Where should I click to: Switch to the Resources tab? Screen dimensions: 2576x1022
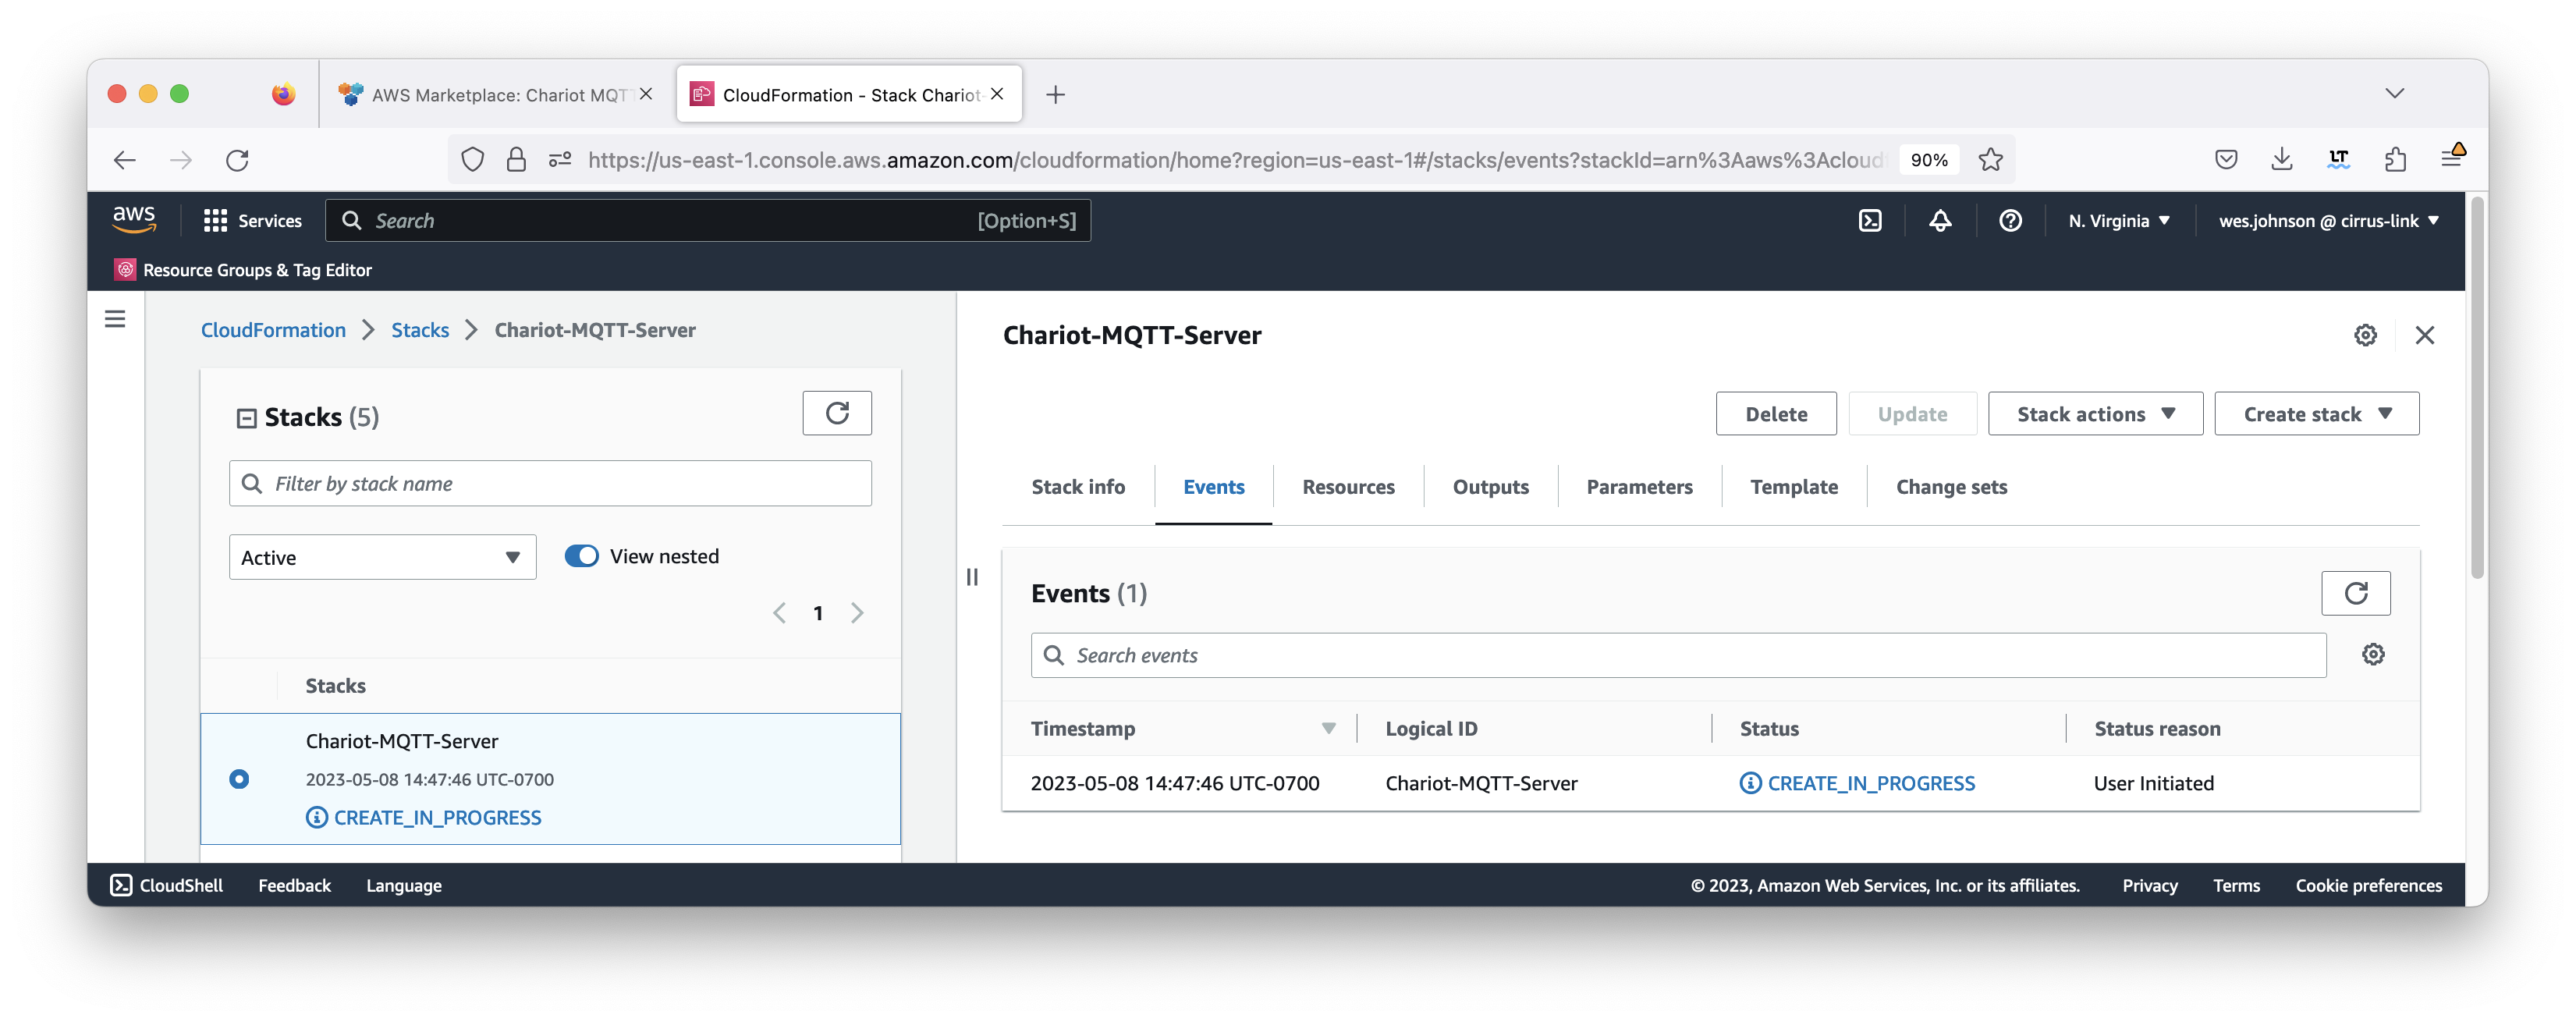click(x=1348, y=487)
